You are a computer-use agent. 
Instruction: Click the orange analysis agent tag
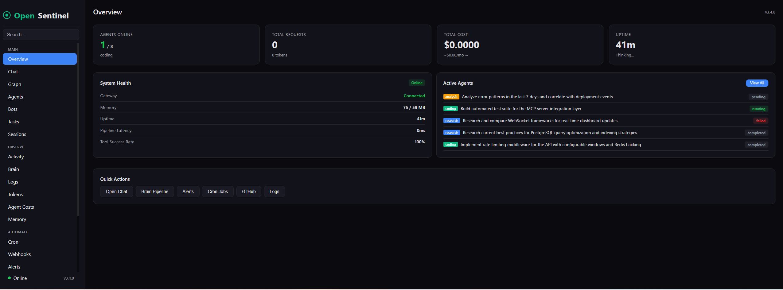[451, 96]
